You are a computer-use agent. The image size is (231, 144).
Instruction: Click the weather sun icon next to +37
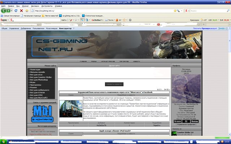coord(201,20)
